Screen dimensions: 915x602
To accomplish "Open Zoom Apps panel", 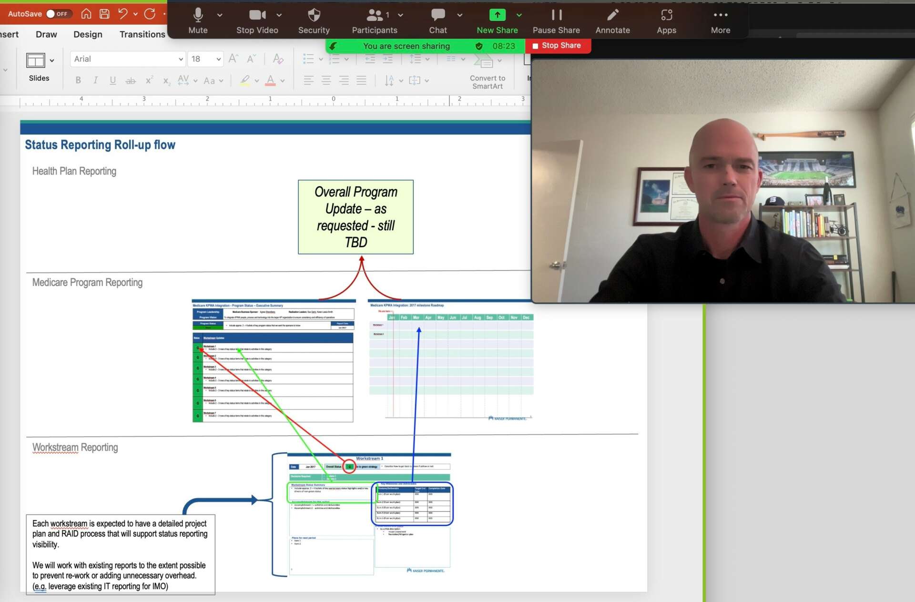I will pos(666,16).
